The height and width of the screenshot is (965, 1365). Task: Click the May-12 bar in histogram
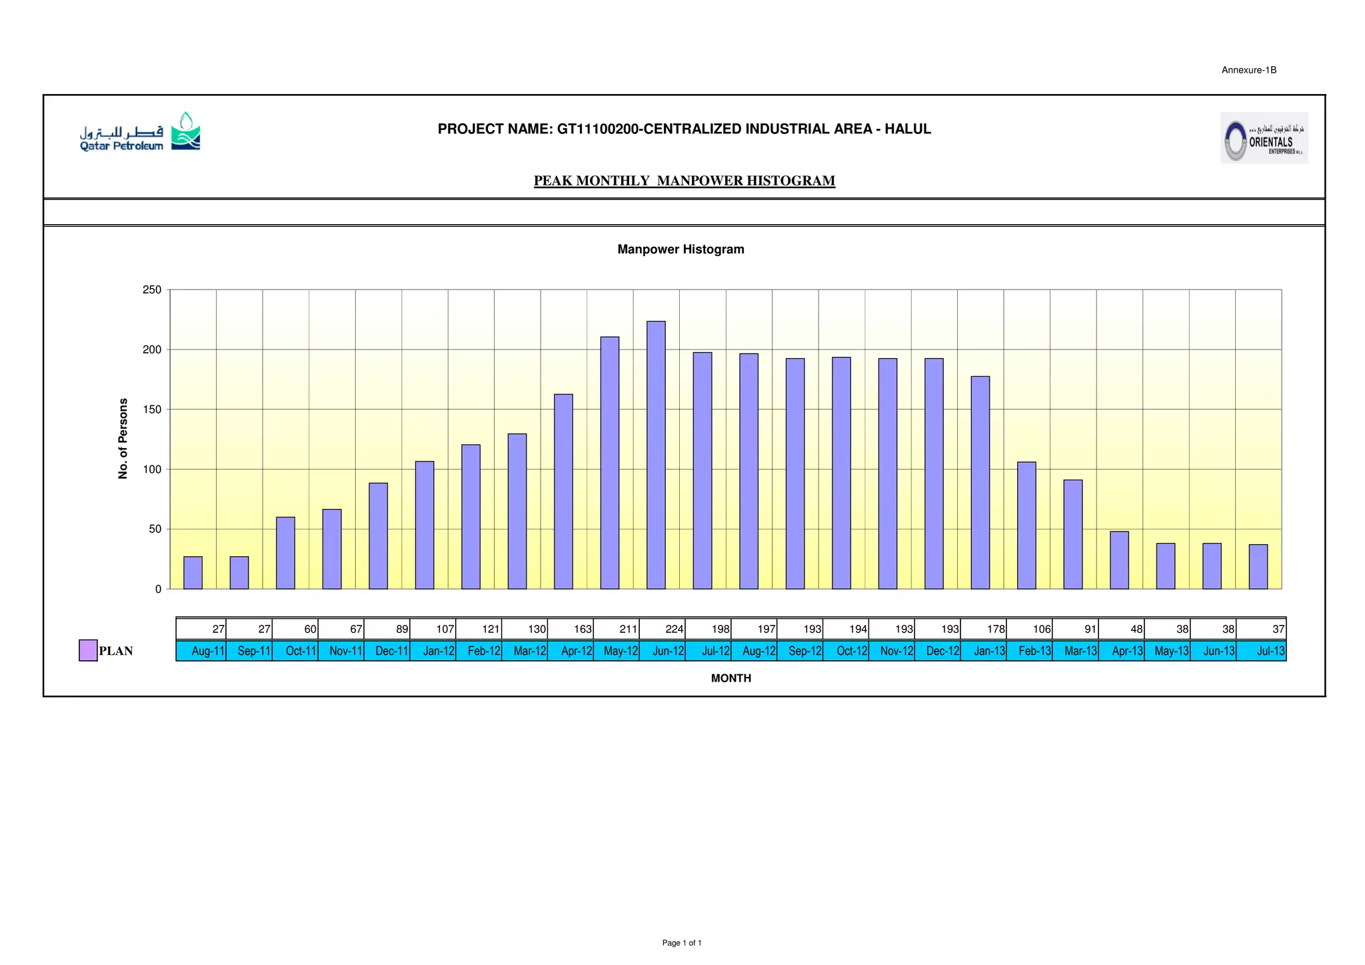pos(609,463)
